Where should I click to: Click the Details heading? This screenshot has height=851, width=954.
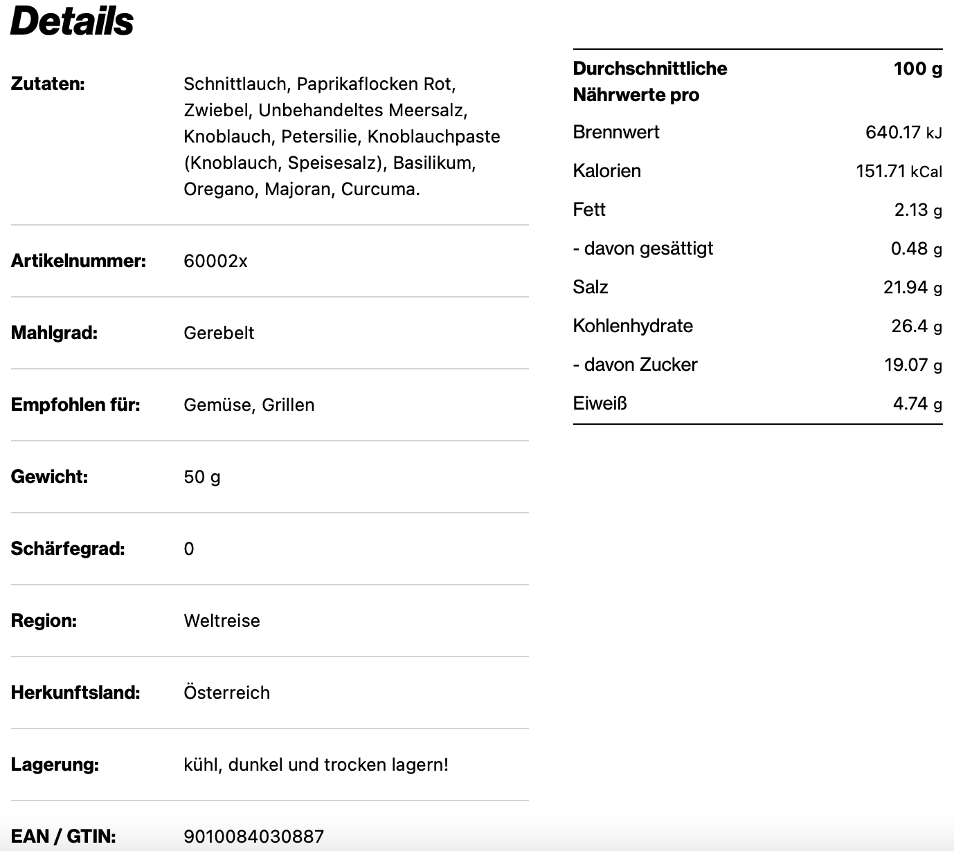(x=72, y=21)
